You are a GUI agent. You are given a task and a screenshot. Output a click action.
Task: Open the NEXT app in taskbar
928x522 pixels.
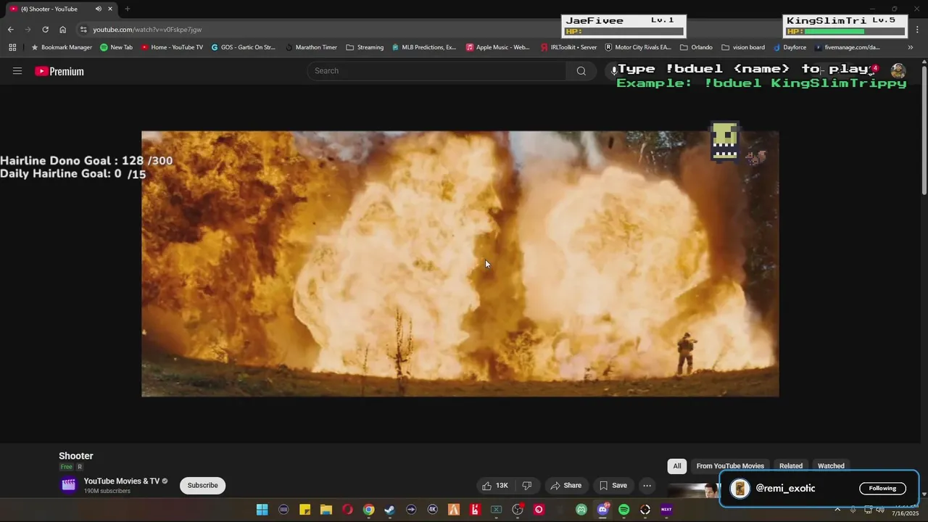pos(666,510)
